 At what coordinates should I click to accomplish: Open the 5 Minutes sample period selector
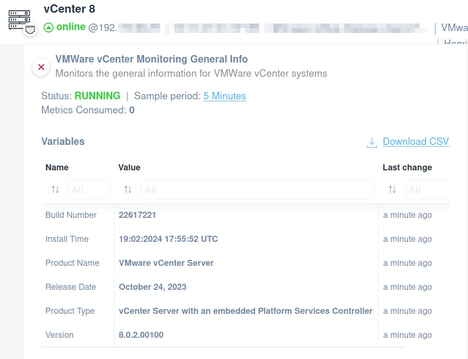click(224, 96)
